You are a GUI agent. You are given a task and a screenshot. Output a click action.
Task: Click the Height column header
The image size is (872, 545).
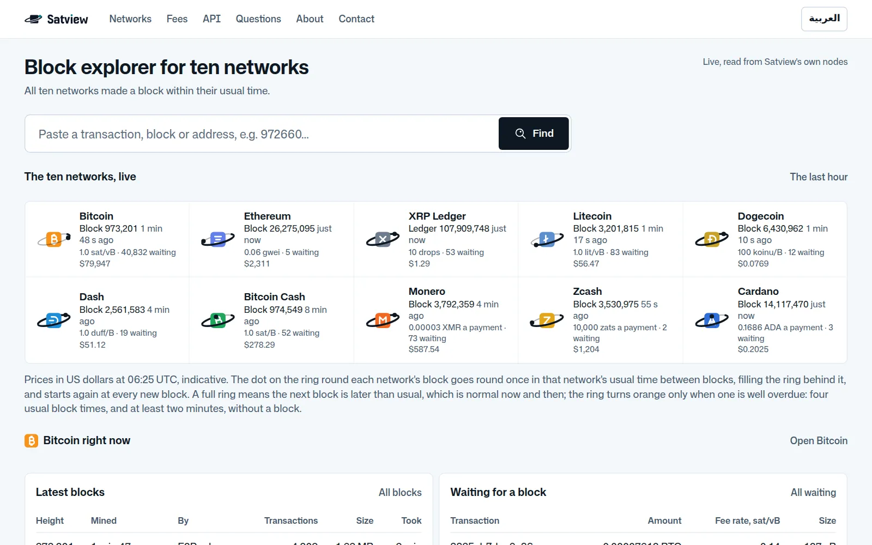click(x=50, y=520)
